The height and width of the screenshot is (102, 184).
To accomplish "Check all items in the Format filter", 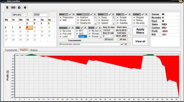I will pyautogui.click(x=143, y=14).
